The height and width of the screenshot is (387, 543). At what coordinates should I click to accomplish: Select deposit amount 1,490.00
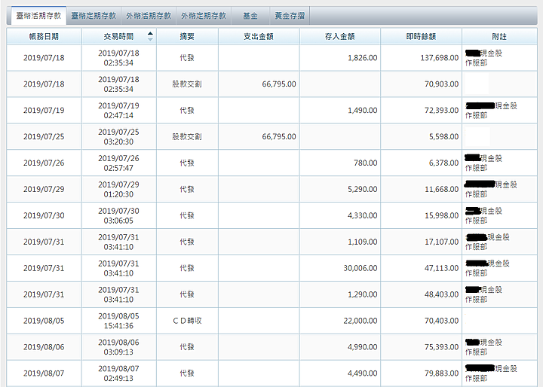click(363, 111)
